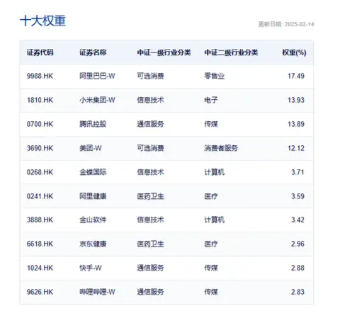Click 传媒 in the 快手-W row

211,268
